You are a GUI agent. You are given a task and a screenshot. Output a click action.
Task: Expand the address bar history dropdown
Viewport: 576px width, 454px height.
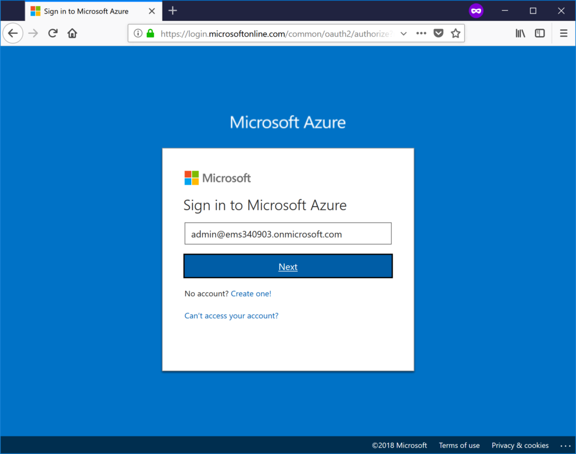coord(403,33)
